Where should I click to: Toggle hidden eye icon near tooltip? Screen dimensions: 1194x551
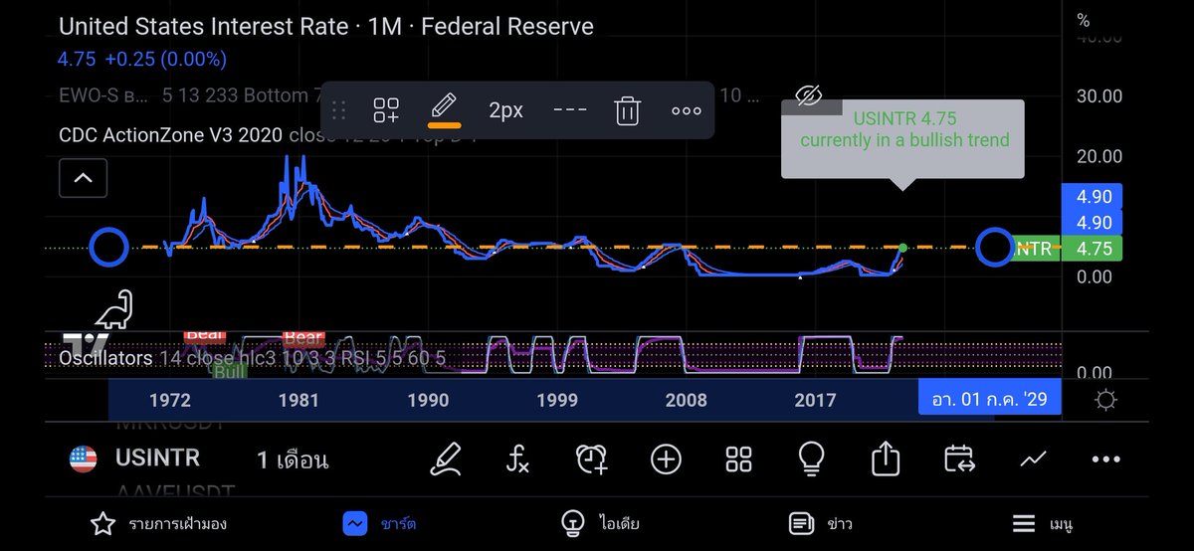(808, 95)
